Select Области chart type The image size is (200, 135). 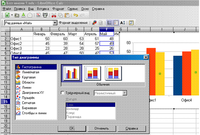pos(36,82)
